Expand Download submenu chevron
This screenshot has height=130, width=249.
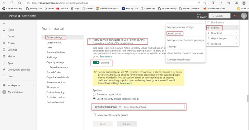click(236, 33)
